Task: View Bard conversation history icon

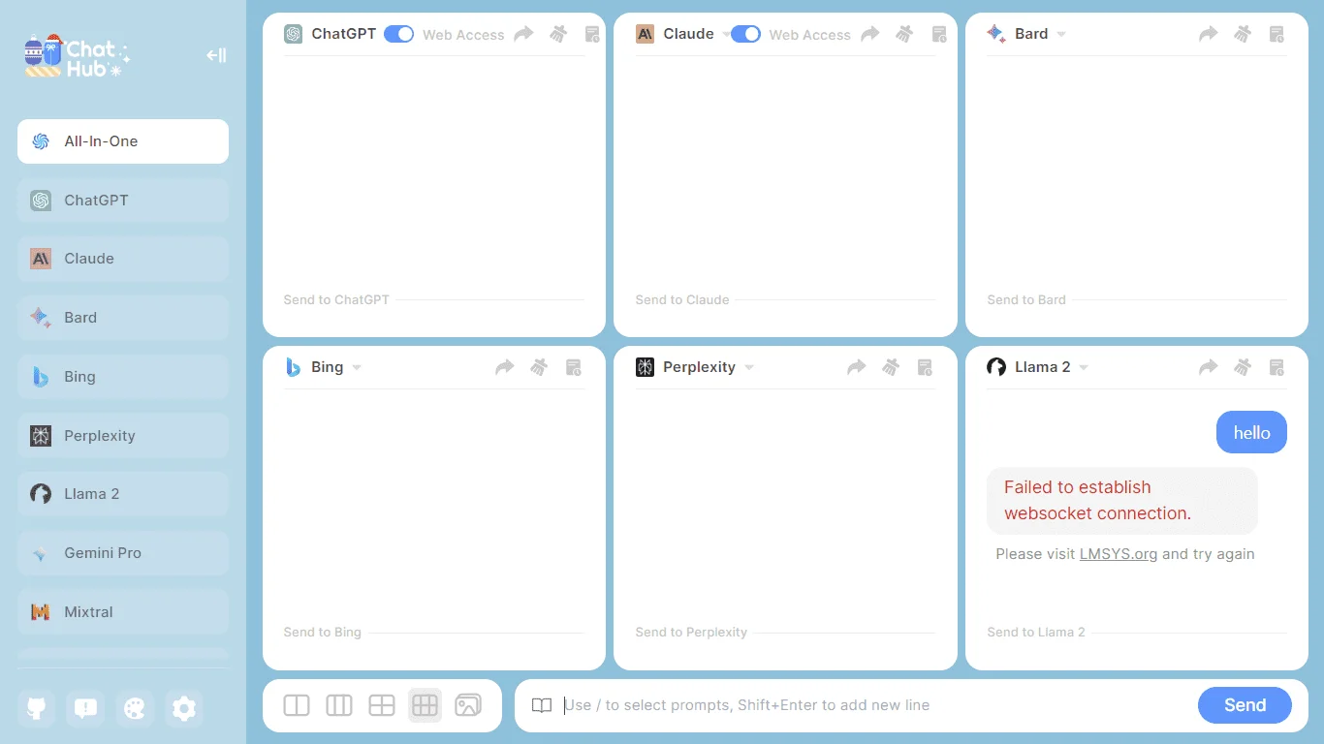Action: [x=1277, y=34]
